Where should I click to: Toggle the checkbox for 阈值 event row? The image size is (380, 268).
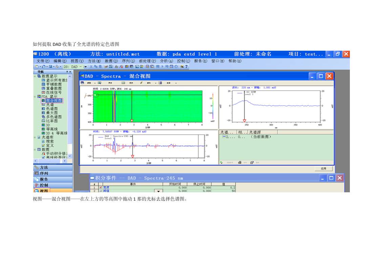[101, 191]
